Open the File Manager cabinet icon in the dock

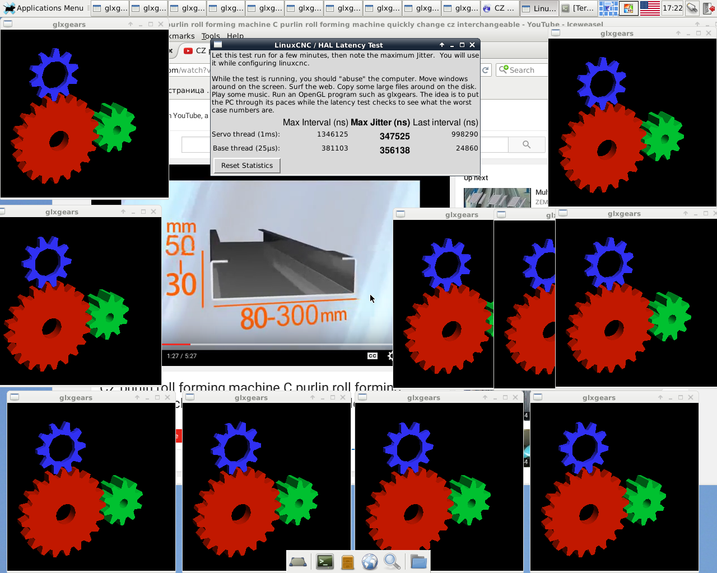pos(348,562)
